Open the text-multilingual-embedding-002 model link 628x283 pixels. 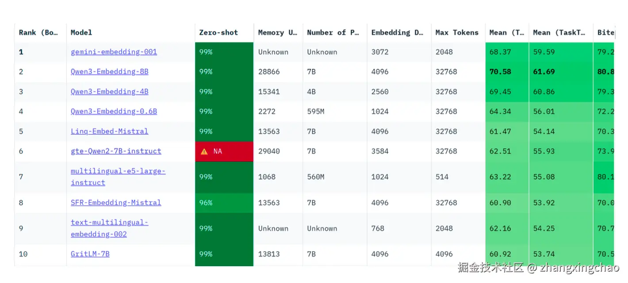[109, 228]
